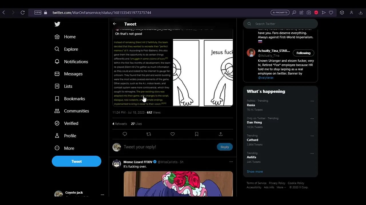The height and width of the screenshot is (205, 366).
Task: Share the tweet via share icon
Action: point(220,134)
